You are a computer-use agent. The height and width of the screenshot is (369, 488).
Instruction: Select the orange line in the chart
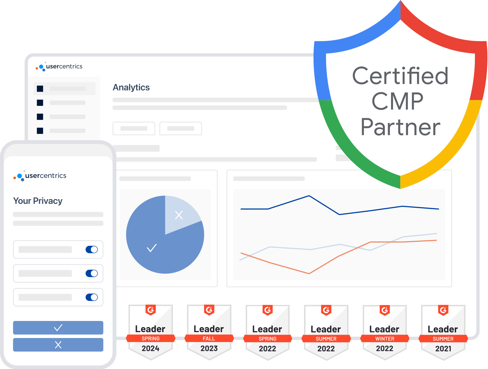tap(309, 273)
